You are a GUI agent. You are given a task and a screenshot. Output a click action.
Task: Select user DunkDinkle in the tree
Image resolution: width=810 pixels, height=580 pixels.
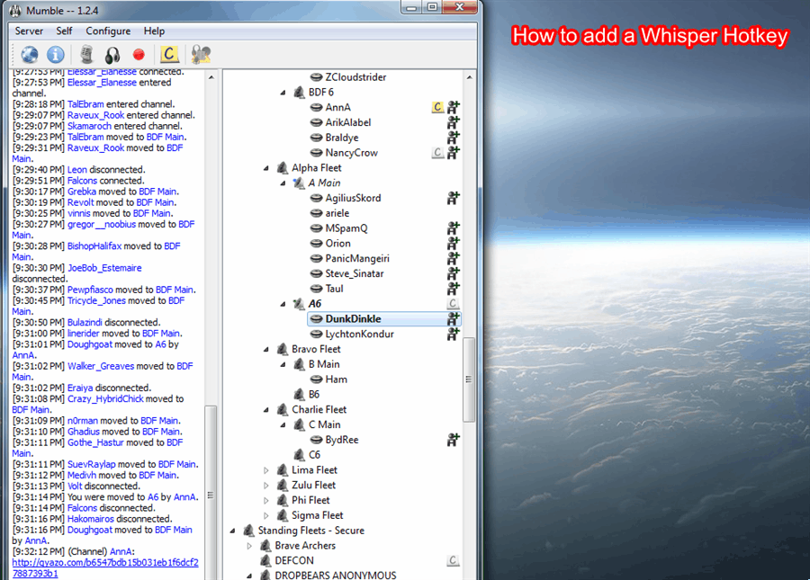tap(383, 319)
